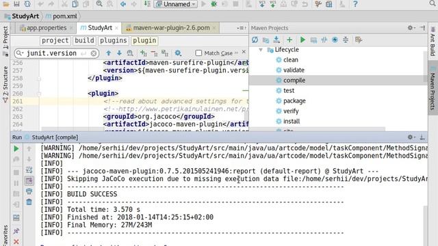Viewport: 438px width, 246px height.
Task: Click the Copy toolbar icon
Action: [x=75, y=4]
